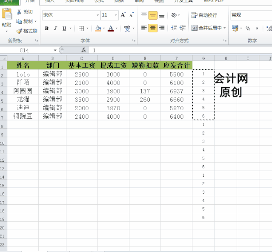
Task: Align text to top of cell
Action: coord(144,15)
